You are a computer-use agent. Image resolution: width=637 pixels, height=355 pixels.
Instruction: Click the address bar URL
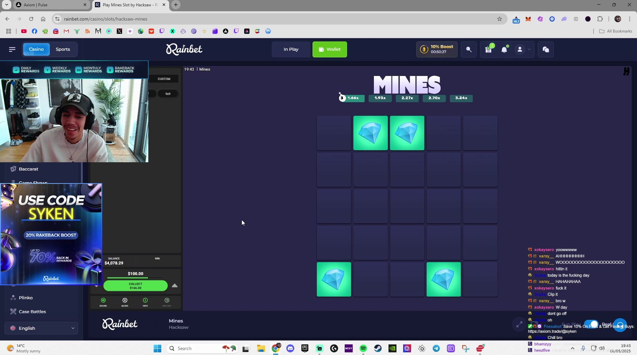click(x=106, y=19)
